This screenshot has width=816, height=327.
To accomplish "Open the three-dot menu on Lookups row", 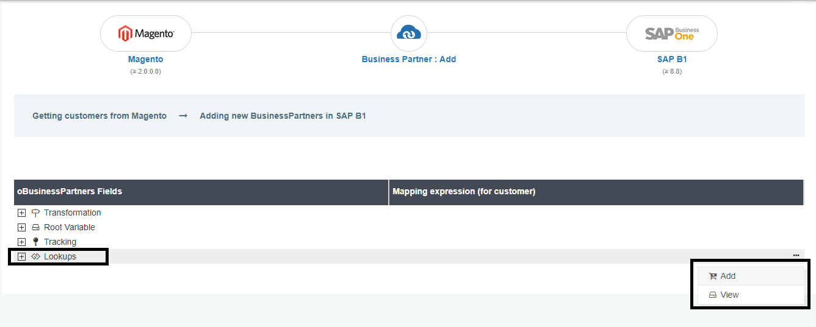I will coord(796,256).
